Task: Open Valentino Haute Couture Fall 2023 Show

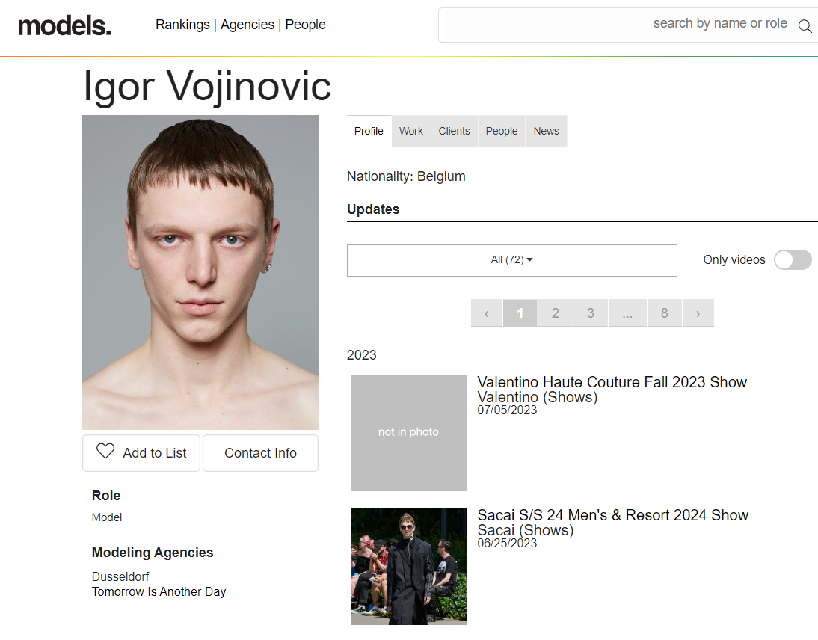Action: (612, 382)
